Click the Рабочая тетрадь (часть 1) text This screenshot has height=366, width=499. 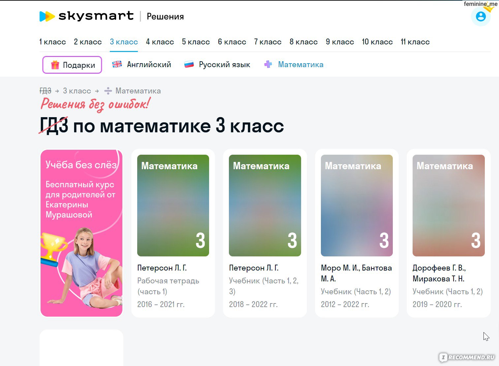pos(168,286)
